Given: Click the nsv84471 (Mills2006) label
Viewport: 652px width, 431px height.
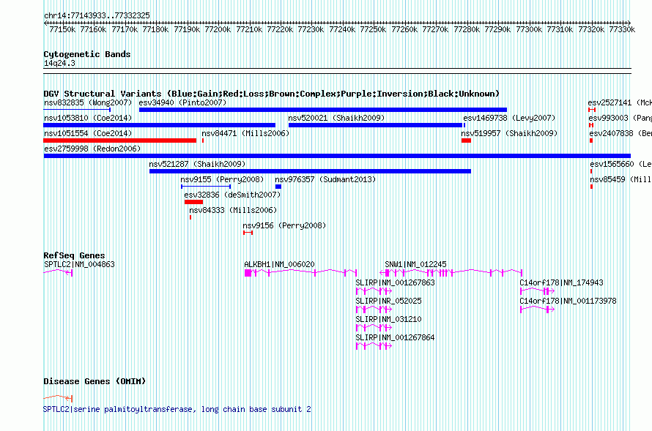Looking at the screenshot, I should (x=245, y=133).
